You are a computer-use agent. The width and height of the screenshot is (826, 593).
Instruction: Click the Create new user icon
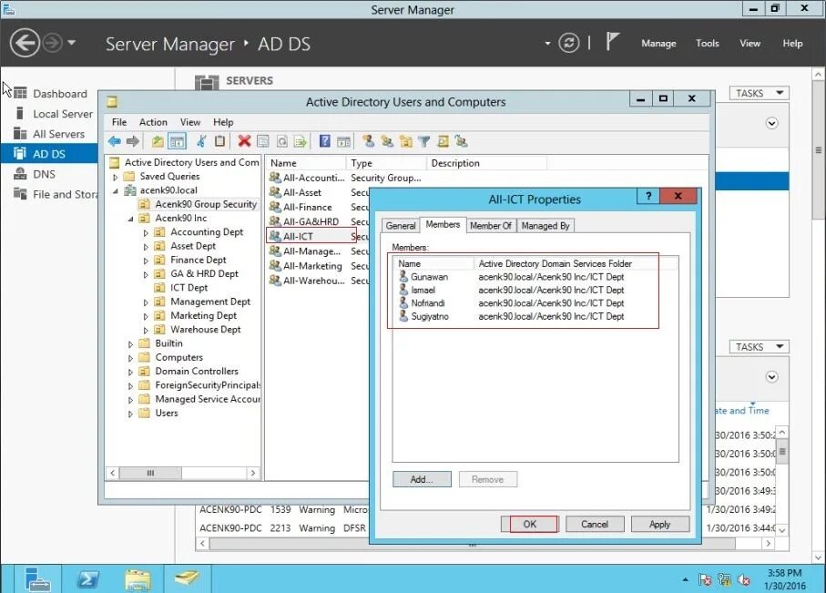[x=368, y=141]
